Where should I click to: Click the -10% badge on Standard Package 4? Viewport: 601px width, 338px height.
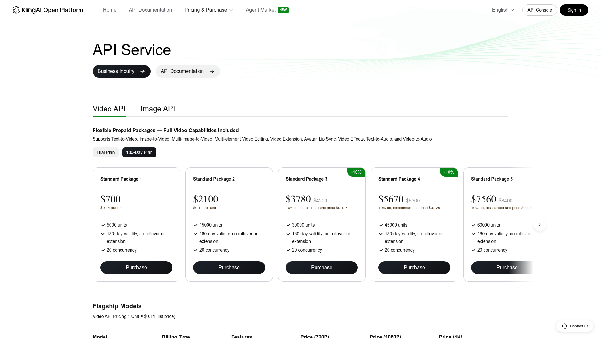pyautogui.click(x=449, y=172)
